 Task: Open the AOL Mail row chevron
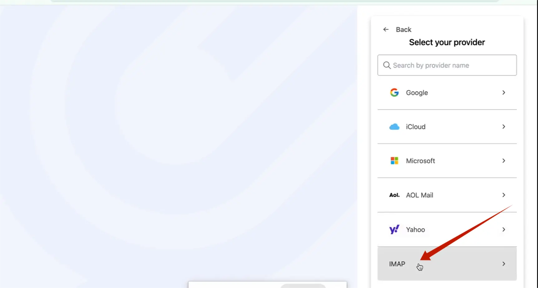[x=503, y=195]
